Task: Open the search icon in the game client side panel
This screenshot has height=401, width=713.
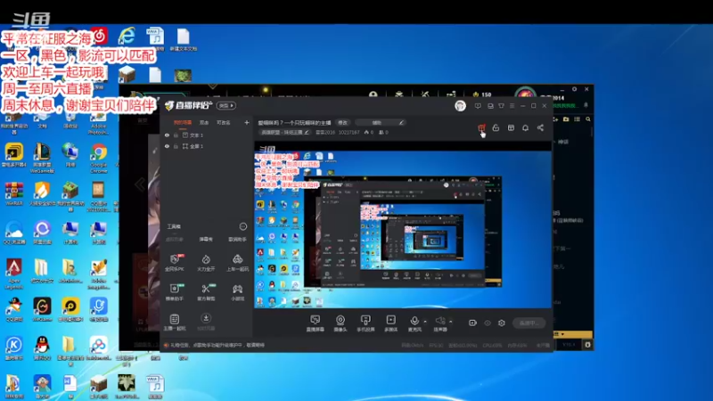Action: 588,119
